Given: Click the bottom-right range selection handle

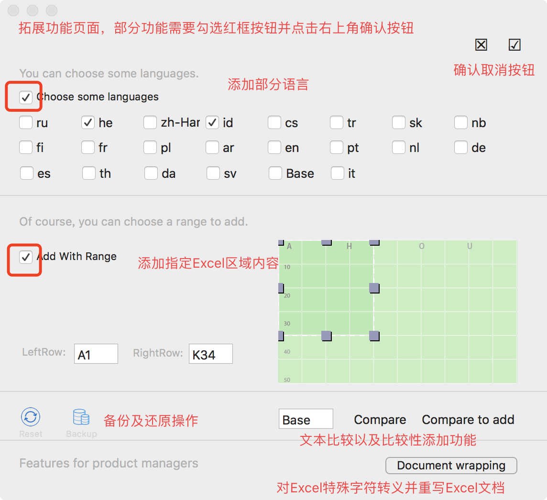Looking at the screenshot, I should pyautogui.click(x=374, y=336).
